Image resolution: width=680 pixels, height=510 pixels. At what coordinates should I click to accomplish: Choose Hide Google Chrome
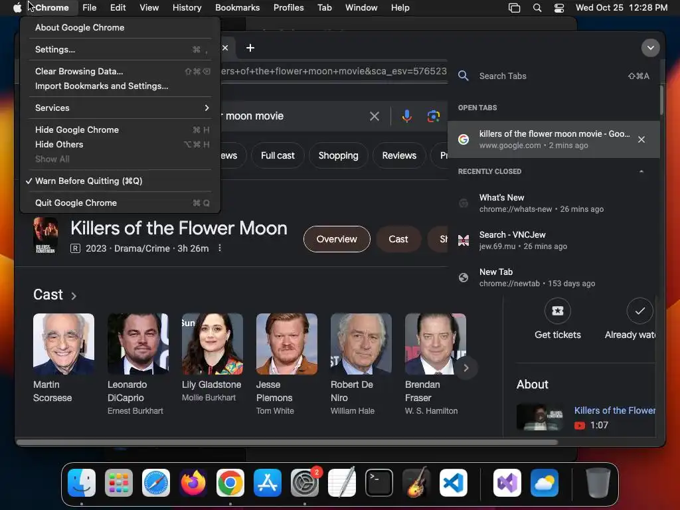(x=120, y=129)
